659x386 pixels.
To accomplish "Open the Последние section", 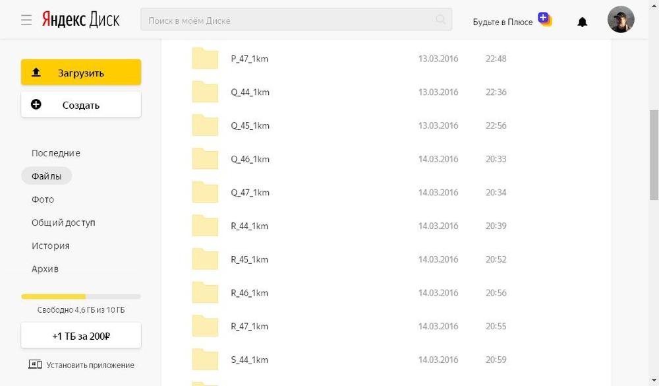I will 56,153.
